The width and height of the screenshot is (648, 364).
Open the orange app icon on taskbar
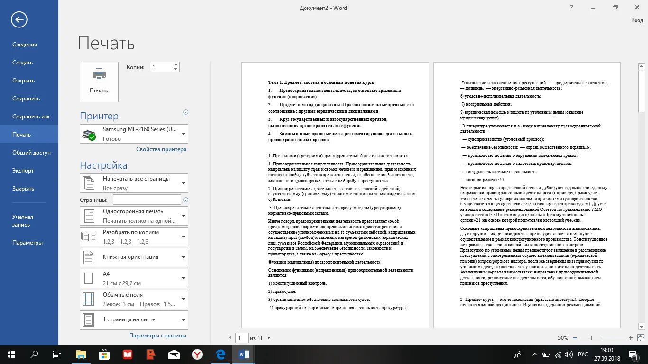pos(151,354)
